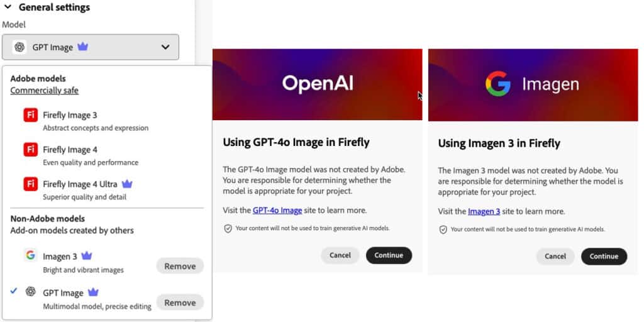
Task: Click the shield icon in Imagen 3 dialog
Action: coord(443,230)
